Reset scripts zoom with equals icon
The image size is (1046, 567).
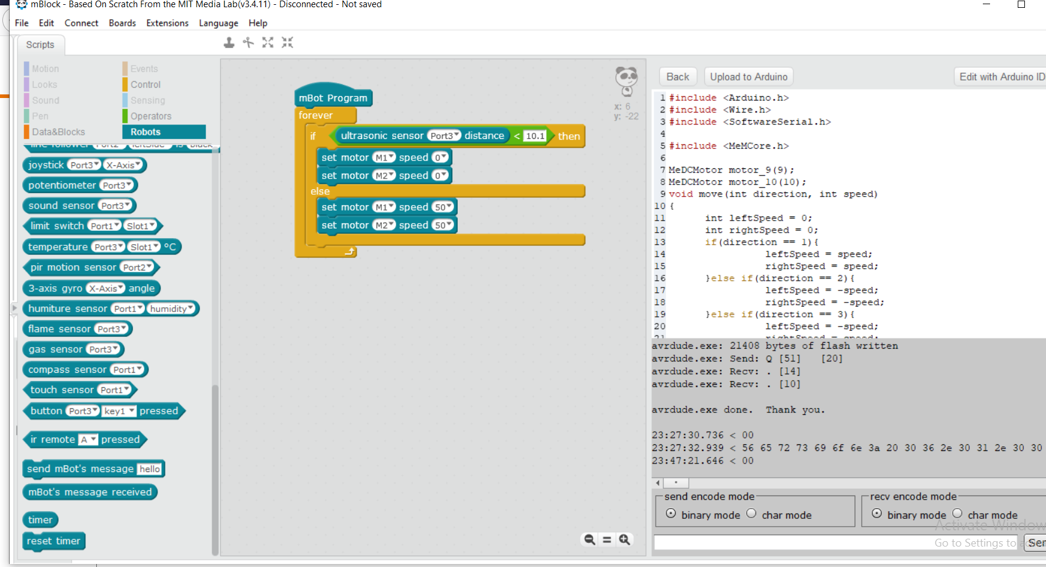(x=607, y=539)
